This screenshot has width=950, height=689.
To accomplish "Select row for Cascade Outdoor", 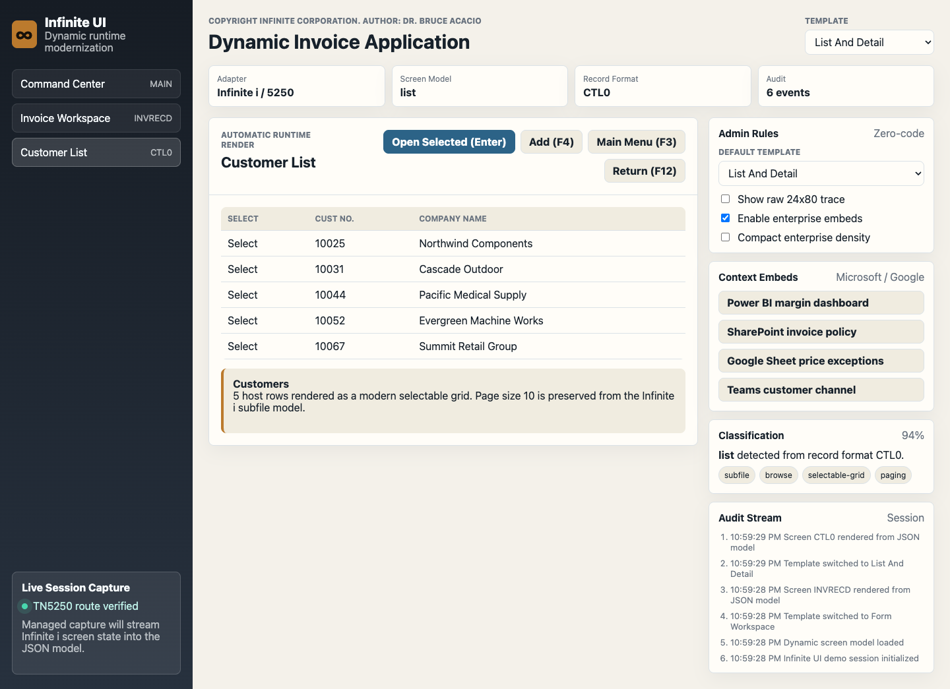I will [242, 269].
